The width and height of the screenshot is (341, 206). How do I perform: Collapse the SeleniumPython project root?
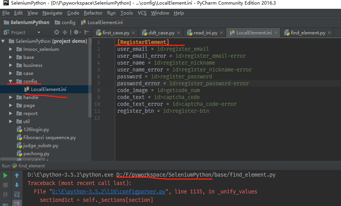click(3, 41)
